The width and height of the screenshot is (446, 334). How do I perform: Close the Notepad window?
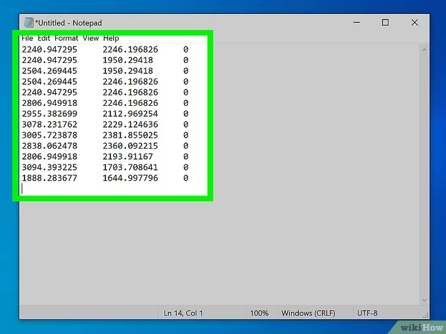[415, 23]
